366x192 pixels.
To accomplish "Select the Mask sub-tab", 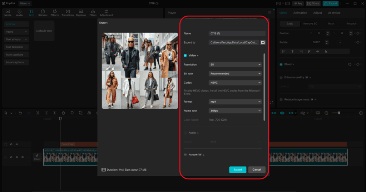I will point(331,24).
